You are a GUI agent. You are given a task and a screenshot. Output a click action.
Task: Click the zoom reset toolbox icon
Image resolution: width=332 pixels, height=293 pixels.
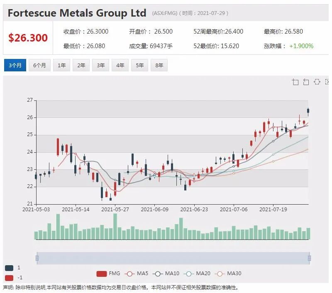(306, 82)
